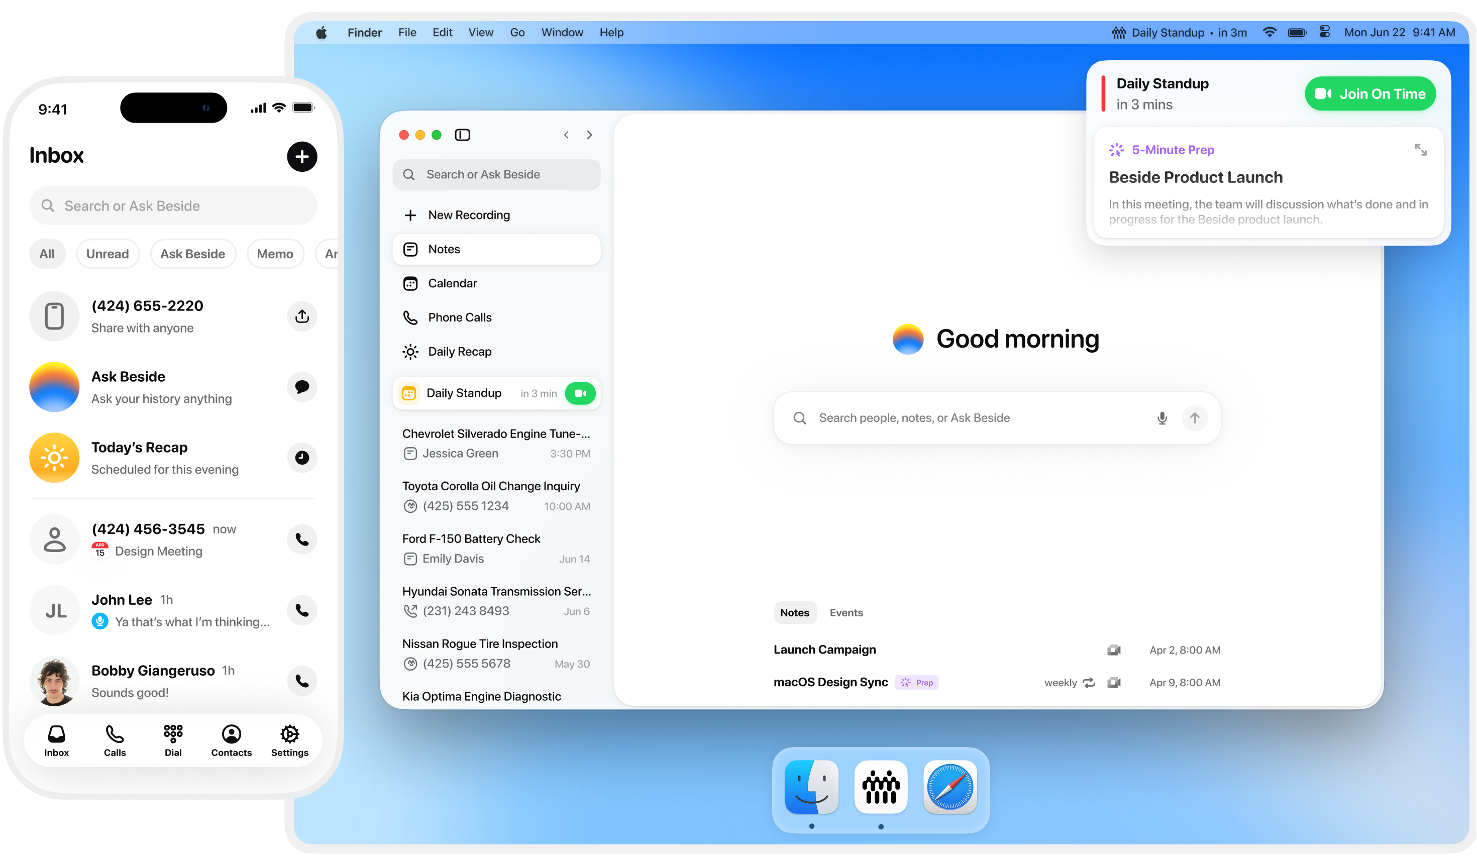
Task: Switch to the Events tab
Action: 846,612
